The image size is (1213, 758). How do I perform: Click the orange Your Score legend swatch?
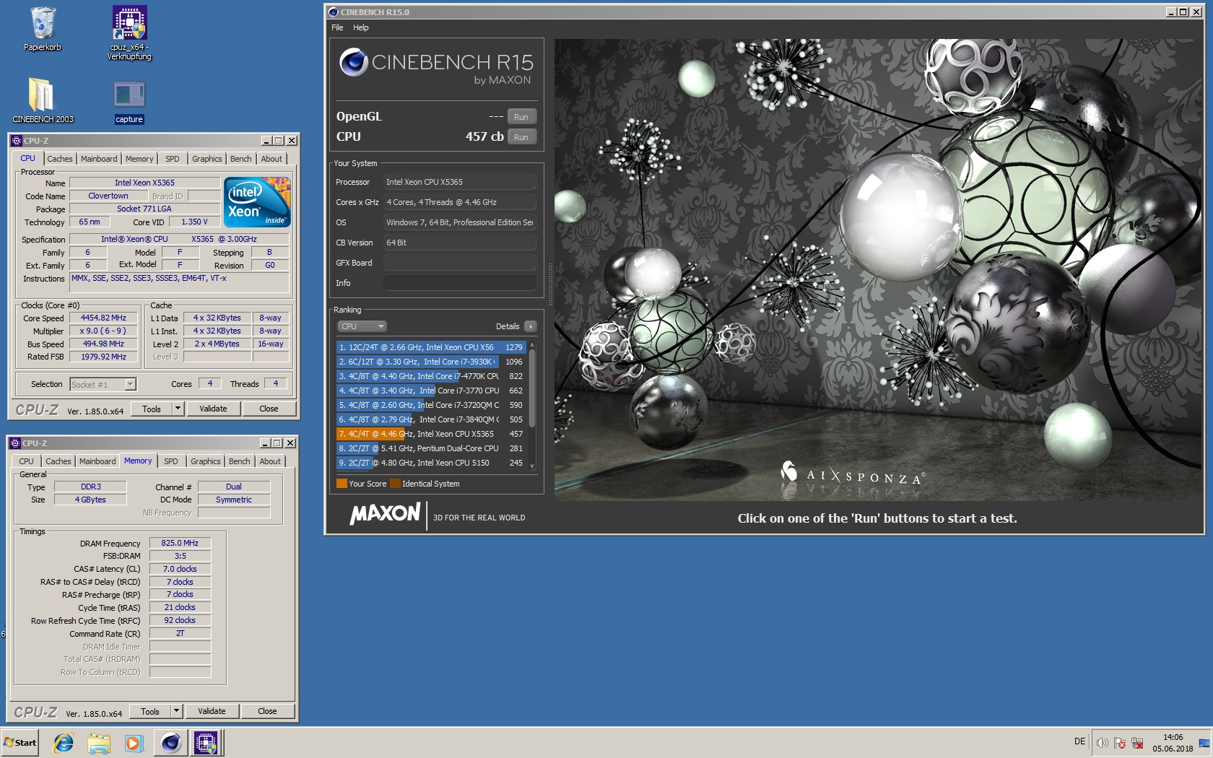point(342,484)
